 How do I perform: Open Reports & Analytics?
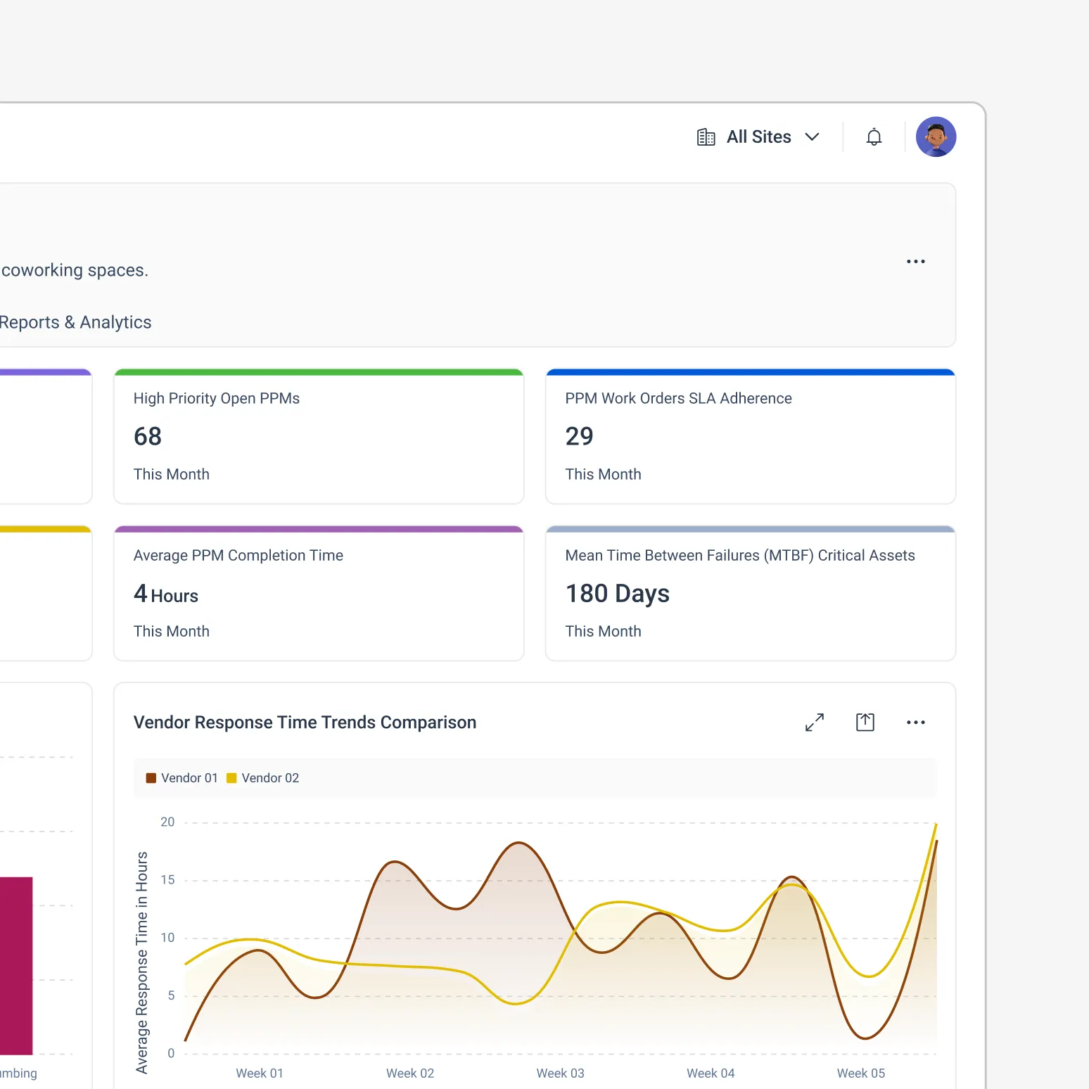coord(75,321)
